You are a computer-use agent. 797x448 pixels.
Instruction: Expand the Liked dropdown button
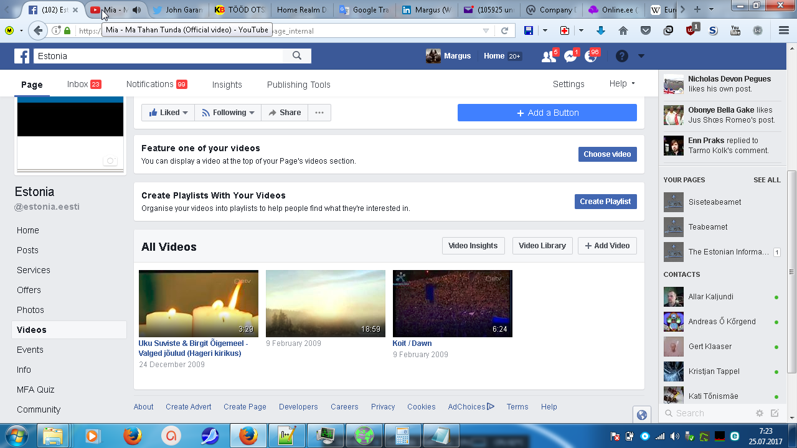[168, 113]
